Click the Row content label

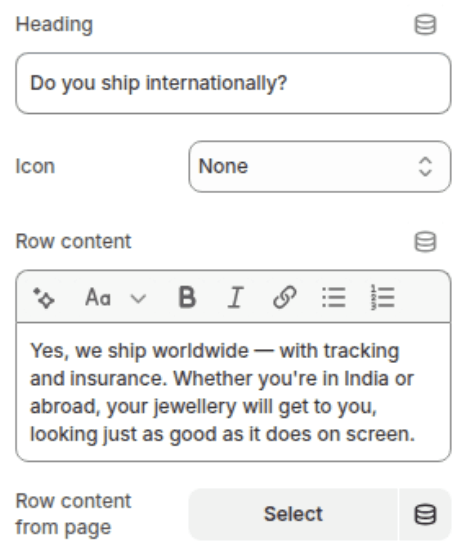(74, 242)
